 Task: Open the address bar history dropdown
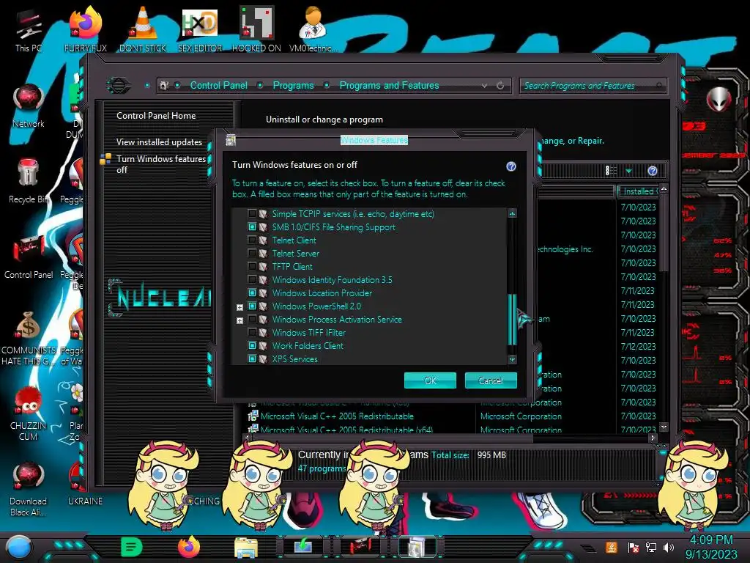click(x=485, y=85)
